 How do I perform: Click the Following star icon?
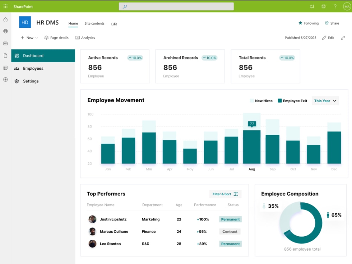click(x=300, y=23)
